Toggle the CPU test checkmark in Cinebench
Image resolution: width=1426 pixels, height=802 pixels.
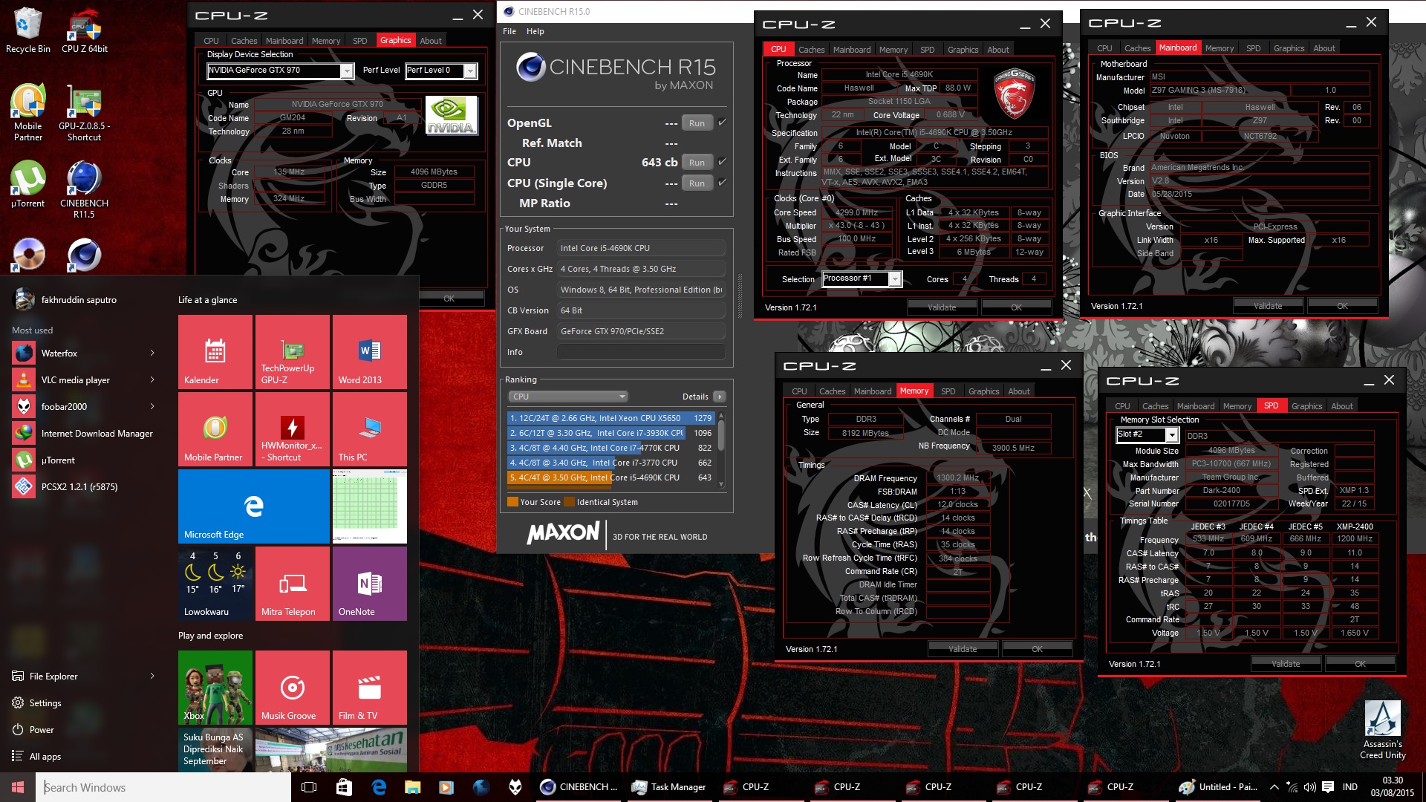(x=722, y=161)
